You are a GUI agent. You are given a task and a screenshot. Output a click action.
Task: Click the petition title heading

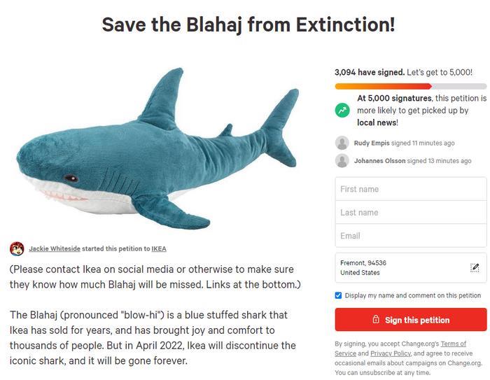(248, 24)
